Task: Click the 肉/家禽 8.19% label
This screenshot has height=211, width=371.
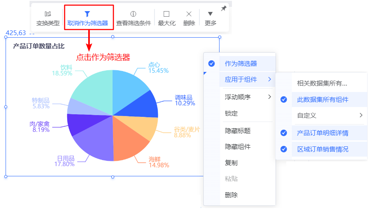Action: (x=39, y=127)
